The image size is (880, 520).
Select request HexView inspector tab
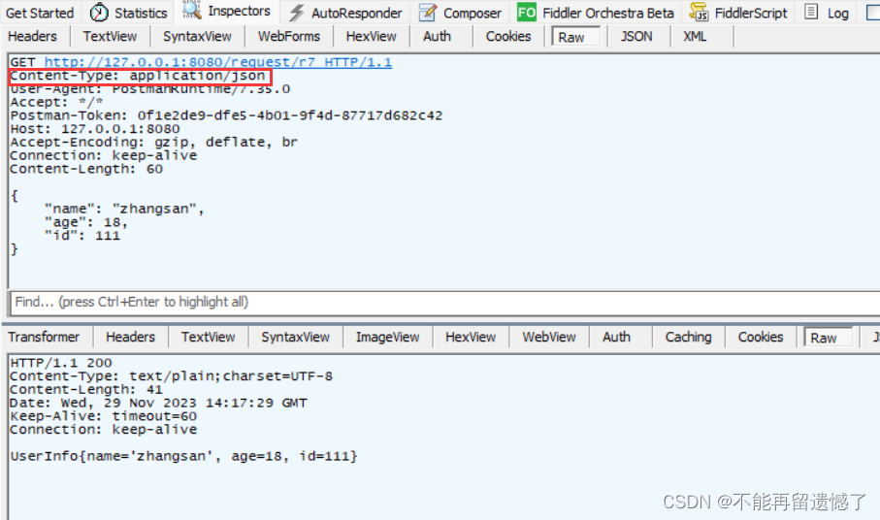371,37
